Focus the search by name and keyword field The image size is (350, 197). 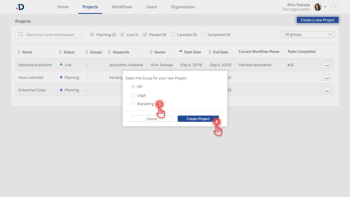click(x=50, y=35)
